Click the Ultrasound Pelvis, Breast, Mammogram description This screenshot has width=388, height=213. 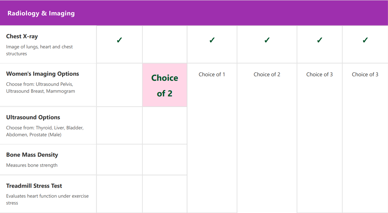coord(41,88)
